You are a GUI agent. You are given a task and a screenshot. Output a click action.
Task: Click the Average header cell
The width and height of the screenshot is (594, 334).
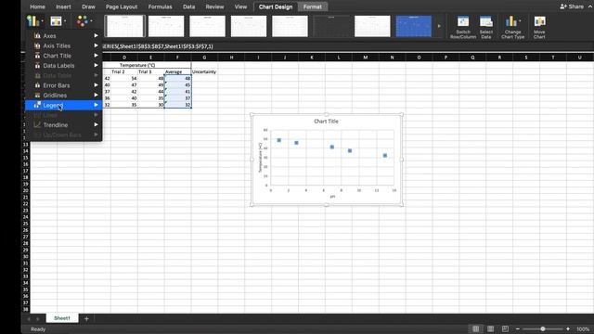tap(177, 71)
